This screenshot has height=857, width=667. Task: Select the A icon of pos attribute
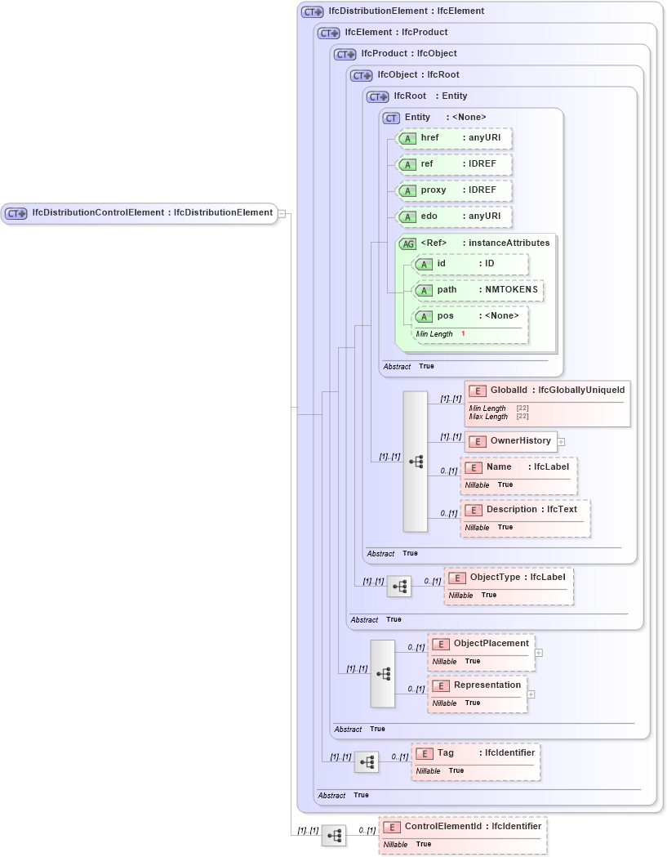click(x=424, y=315)
